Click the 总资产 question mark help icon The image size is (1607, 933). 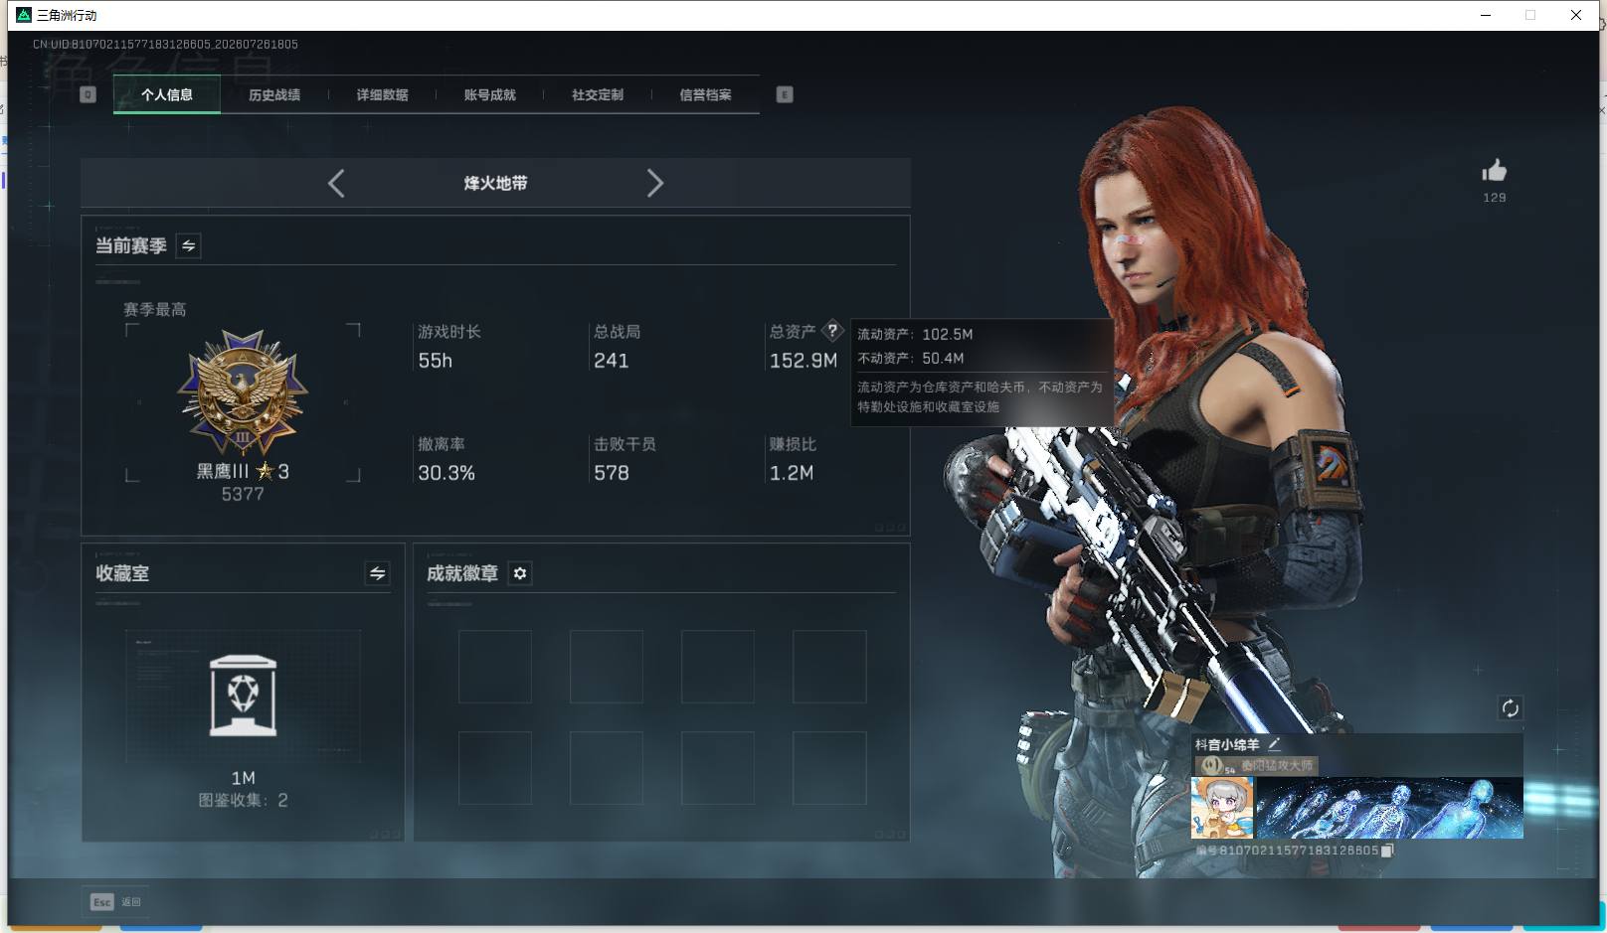coord(832,331)
